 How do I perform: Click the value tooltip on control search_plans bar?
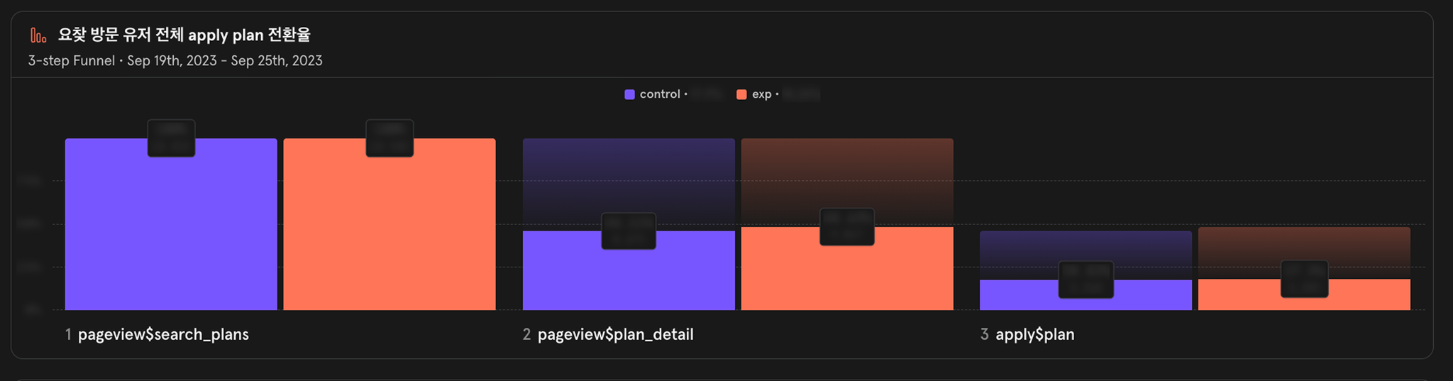[x=171, y=138]
